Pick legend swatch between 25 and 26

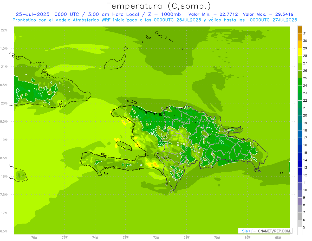point(300,74)
